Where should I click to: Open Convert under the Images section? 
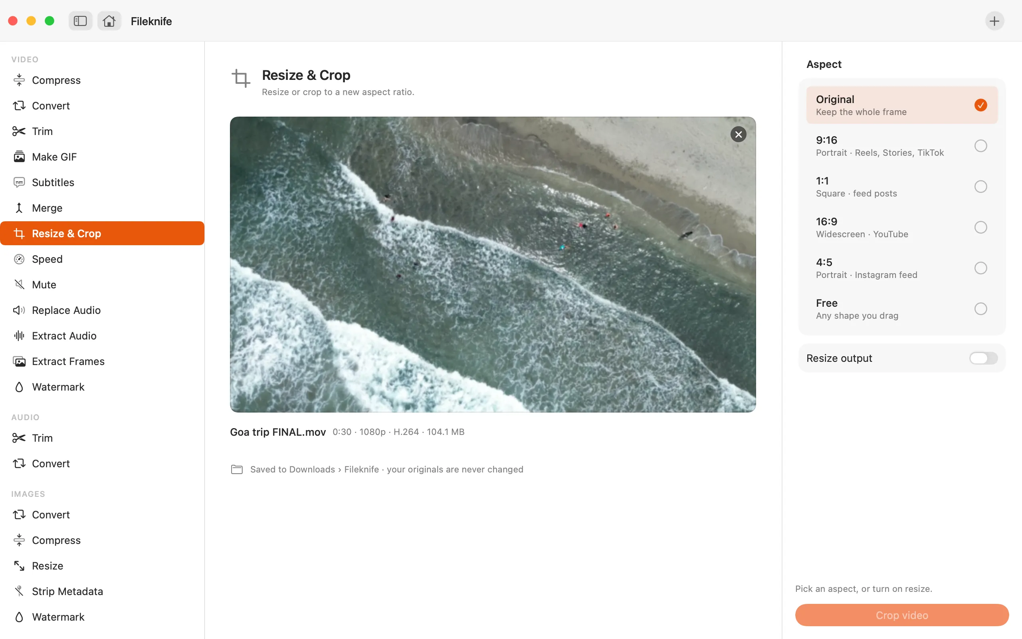pos(102,515)
